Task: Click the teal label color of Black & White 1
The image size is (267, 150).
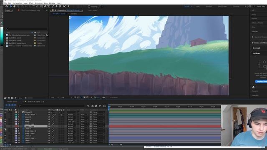Action: tap(16, 115)
